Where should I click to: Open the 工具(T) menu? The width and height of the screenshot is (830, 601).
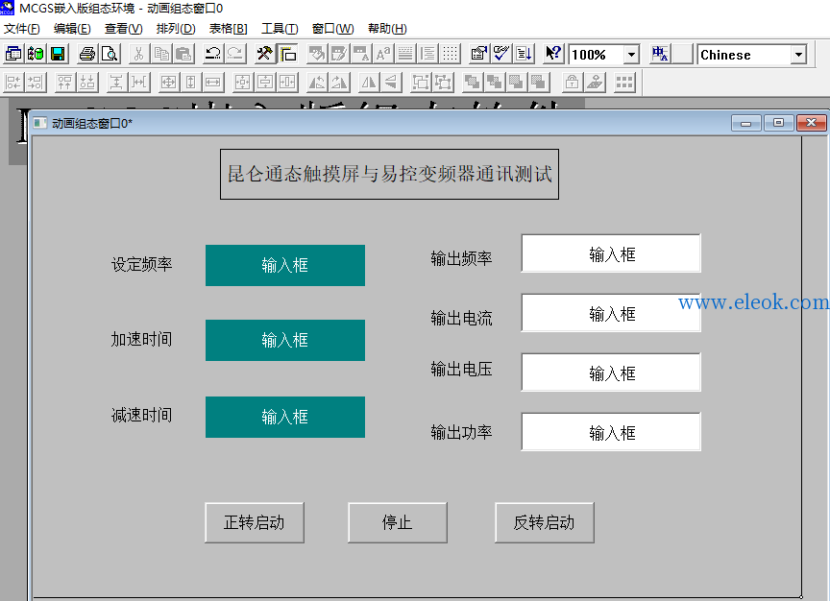pos(280,29)
